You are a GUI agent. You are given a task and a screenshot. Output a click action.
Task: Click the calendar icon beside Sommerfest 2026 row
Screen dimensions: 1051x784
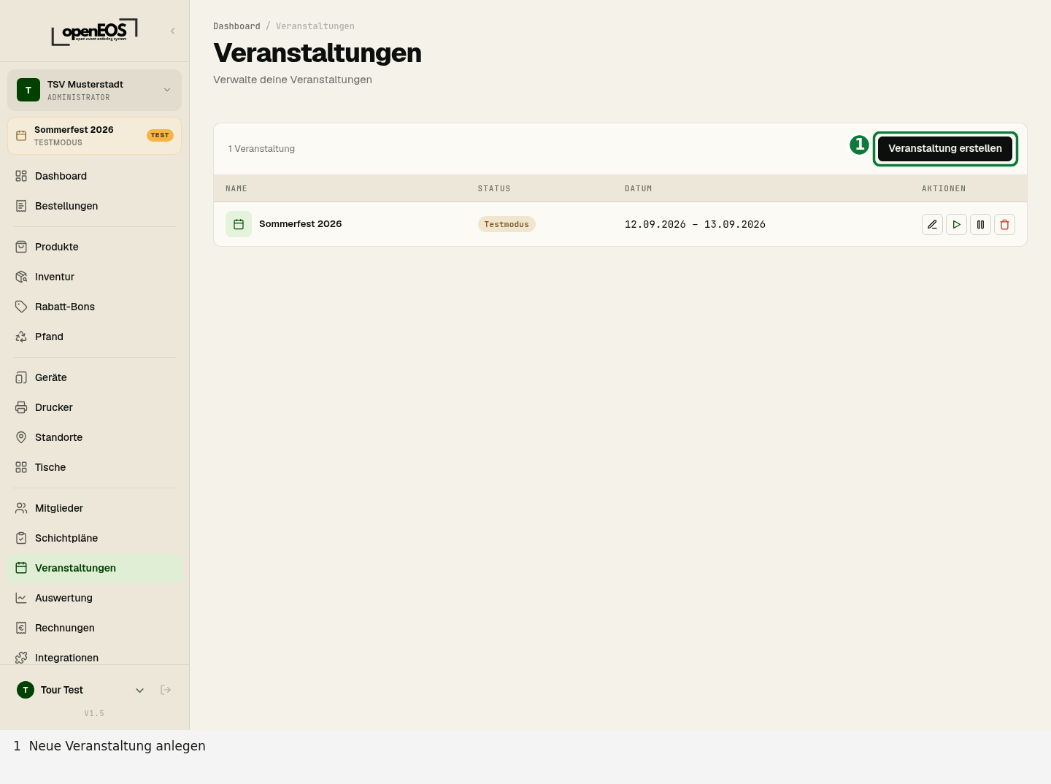tap(239, 224)
